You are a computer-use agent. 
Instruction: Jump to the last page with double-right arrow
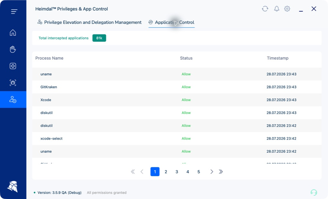click(x=221, y=172)
